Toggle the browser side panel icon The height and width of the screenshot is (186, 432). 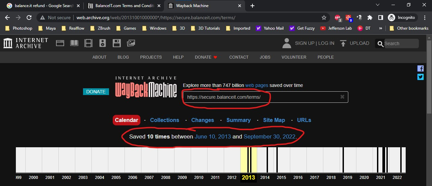380,18
